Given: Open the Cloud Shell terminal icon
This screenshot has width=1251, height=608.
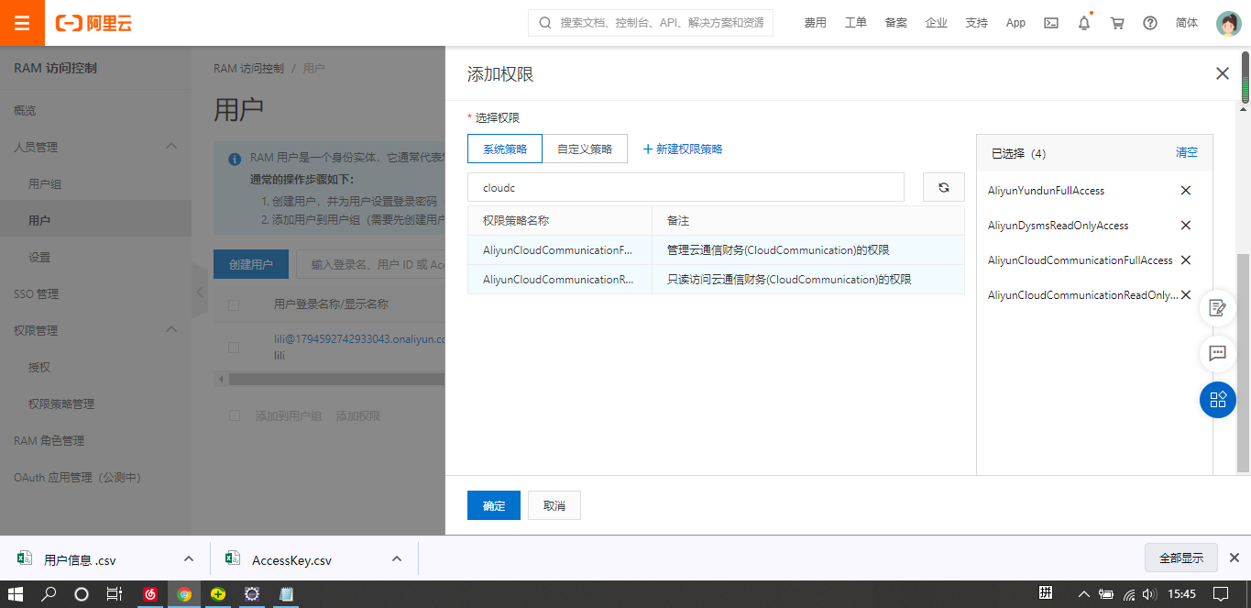Looking at the screenshot, I should [x=1051, y=23].
